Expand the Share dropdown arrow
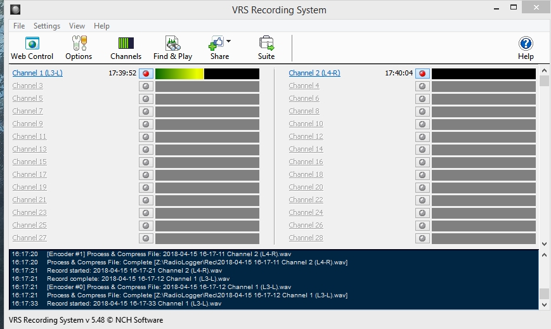 pos(229,41)
